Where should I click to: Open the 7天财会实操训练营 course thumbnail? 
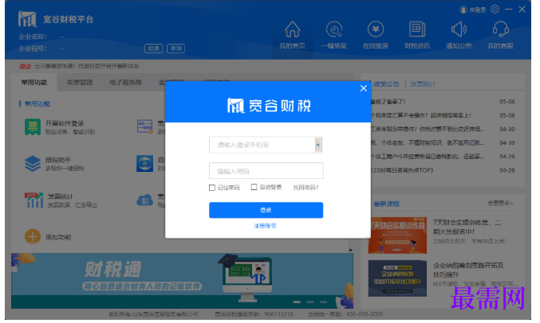tap(397, 235)
